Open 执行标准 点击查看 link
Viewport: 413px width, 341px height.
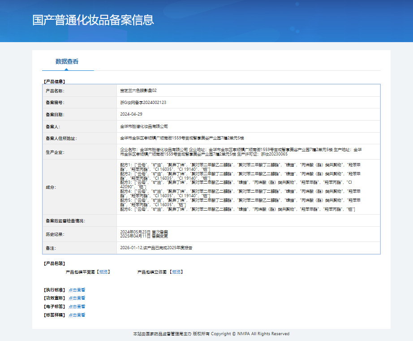77,290
